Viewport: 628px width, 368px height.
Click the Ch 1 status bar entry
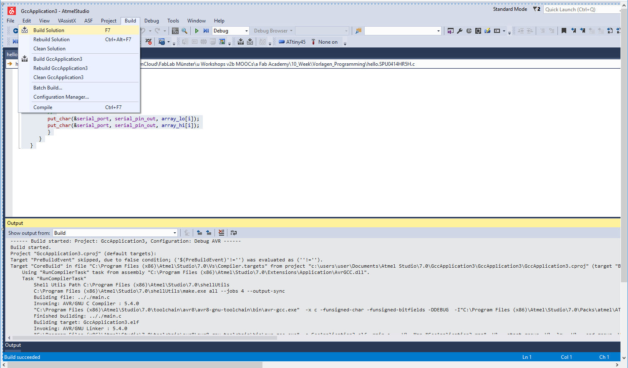point(604,357)
